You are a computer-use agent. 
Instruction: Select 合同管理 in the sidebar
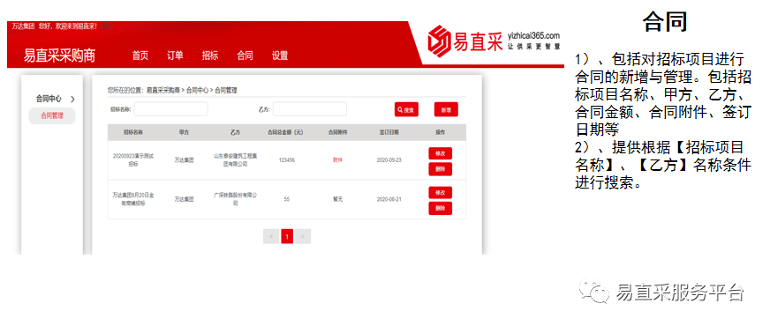pyautogui.click(x=51, y=115)
